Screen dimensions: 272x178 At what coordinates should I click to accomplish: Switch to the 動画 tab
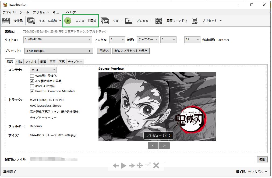[43, 62]
